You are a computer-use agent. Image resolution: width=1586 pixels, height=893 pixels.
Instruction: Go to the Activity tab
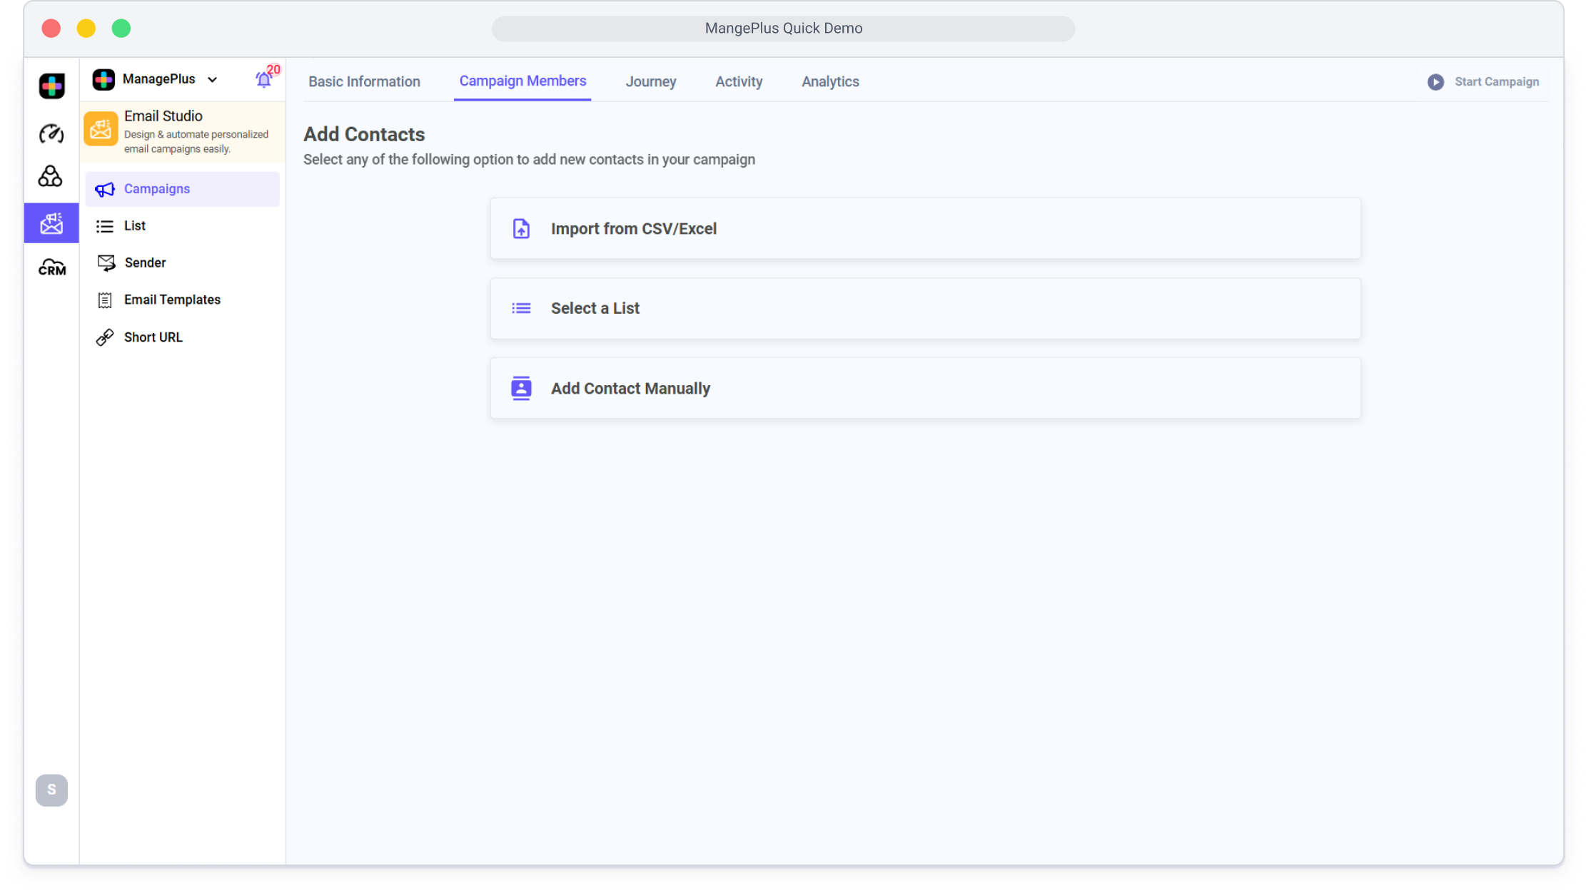tap(739, 82)
